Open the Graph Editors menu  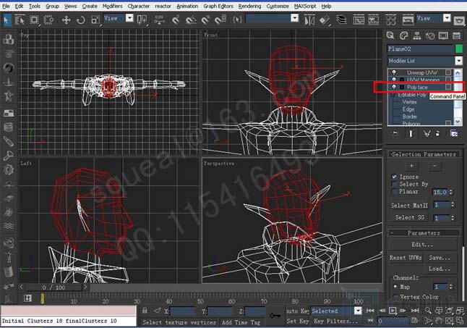click(218, 6)
